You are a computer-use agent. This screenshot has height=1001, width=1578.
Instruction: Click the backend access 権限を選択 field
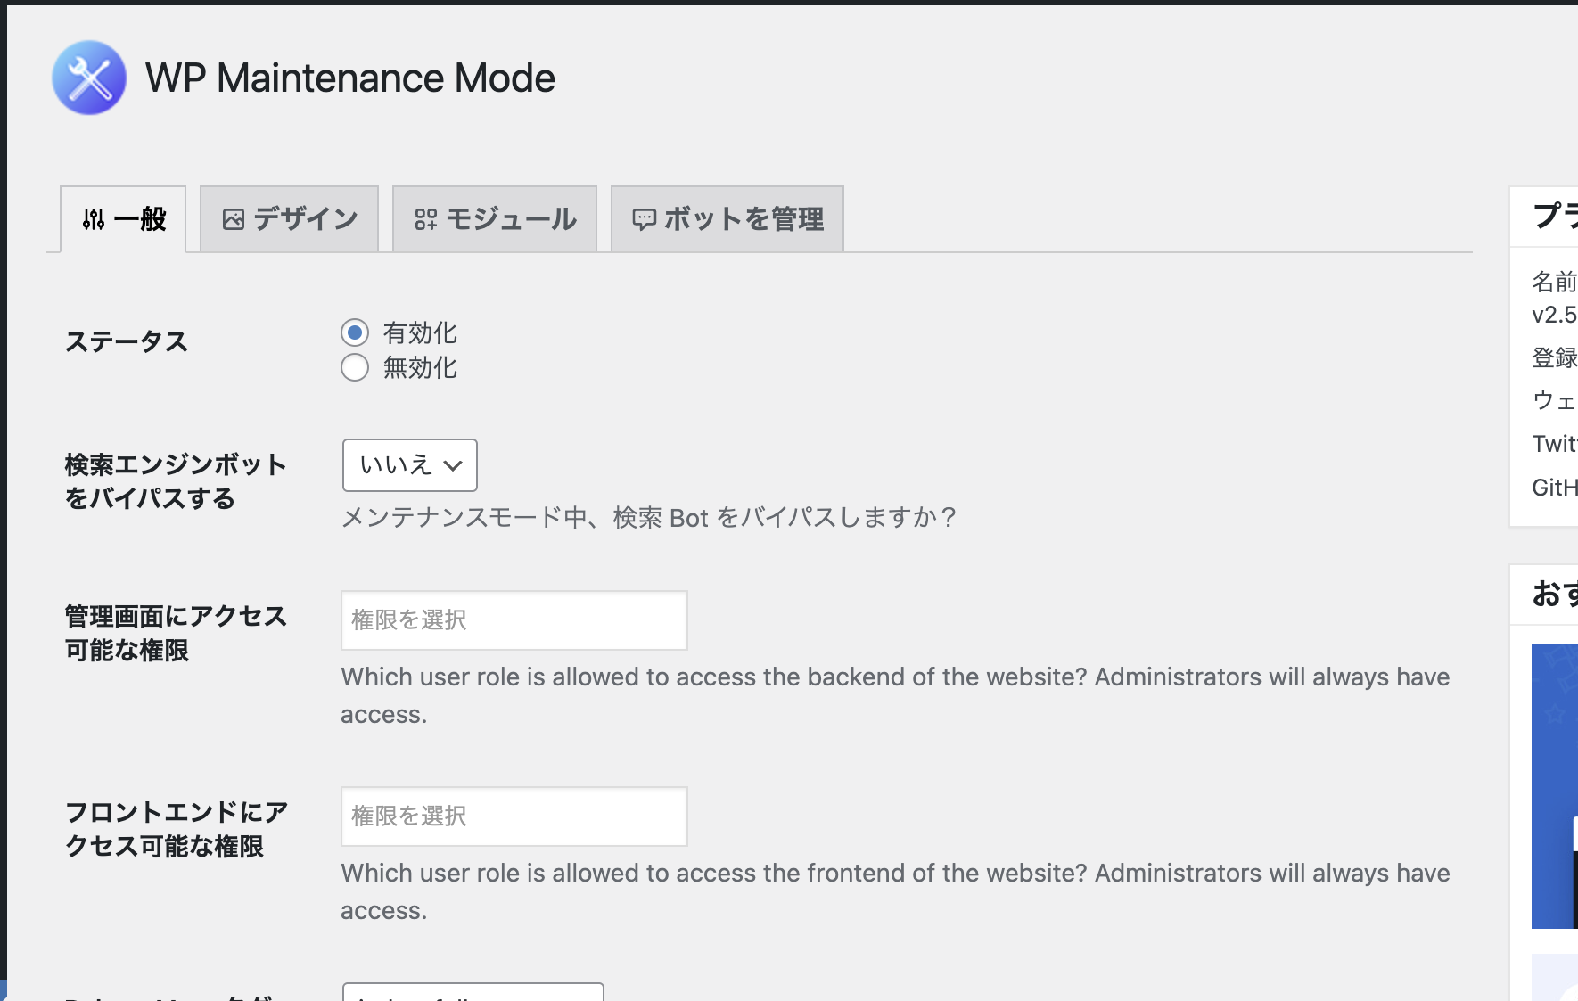coord(514,620)
